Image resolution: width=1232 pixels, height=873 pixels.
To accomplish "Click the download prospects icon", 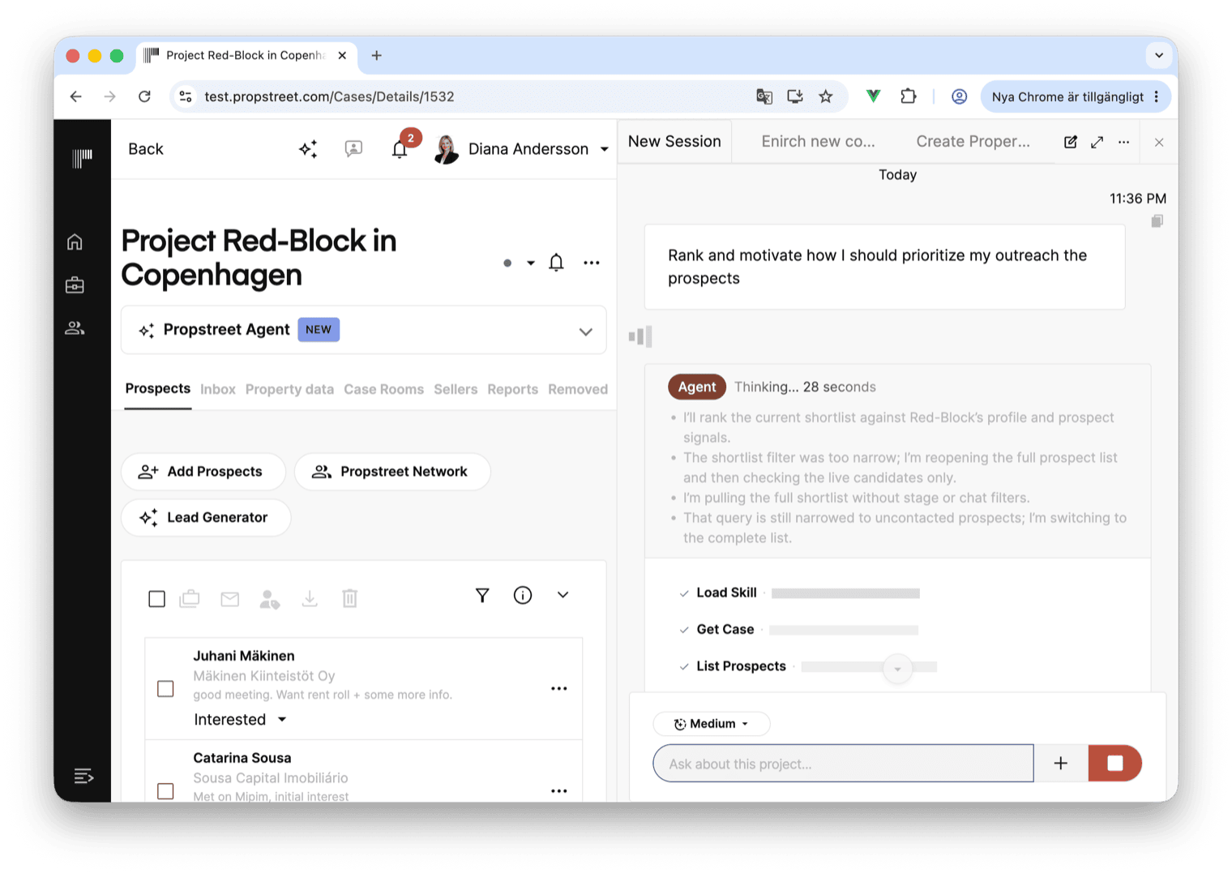I will pos(310,598).
